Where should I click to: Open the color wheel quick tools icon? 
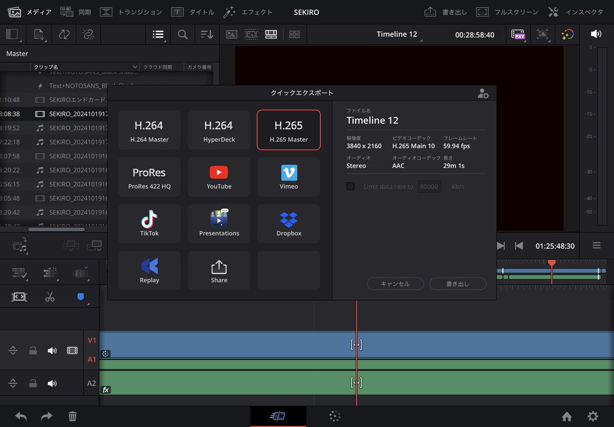[567, 34]
